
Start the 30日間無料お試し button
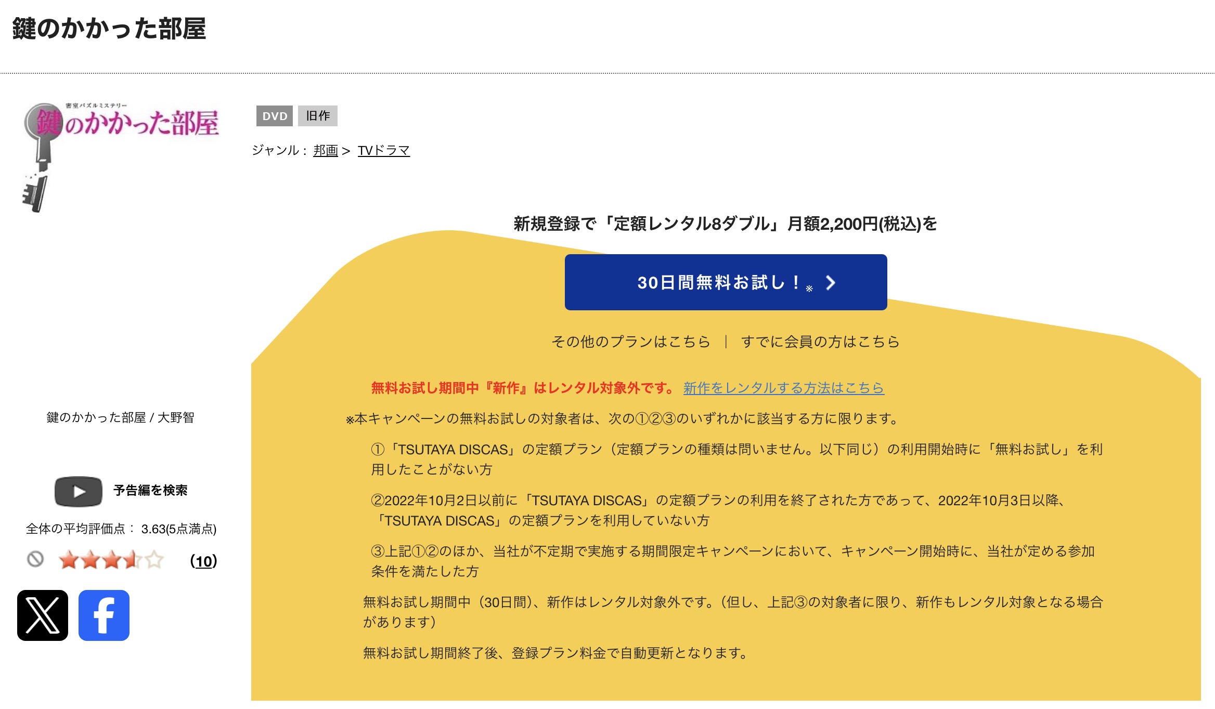[x=726, y=282]
